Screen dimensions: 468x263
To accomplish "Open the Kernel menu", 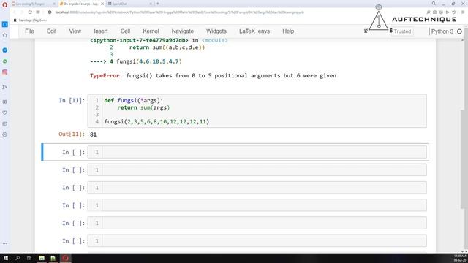I will click(151, 31).
